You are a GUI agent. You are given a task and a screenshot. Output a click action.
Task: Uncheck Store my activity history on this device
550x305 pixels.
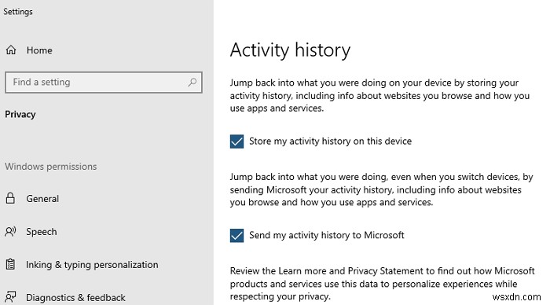(236, 141)
